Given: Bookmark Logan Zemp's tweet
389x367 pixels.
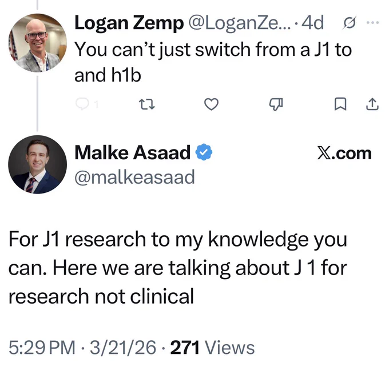Looking at the screenshot, I should coord(340,104).
